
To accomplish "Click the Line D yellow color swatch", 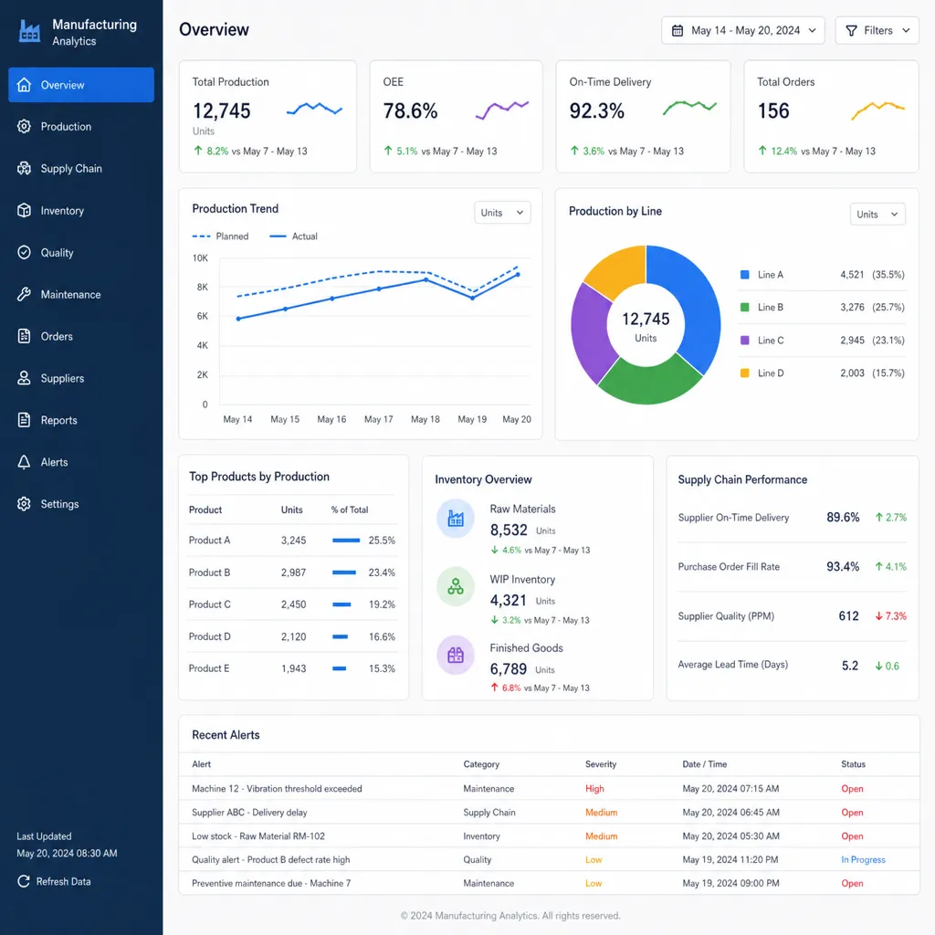I will pyautogui.click(x=745, y=373).
